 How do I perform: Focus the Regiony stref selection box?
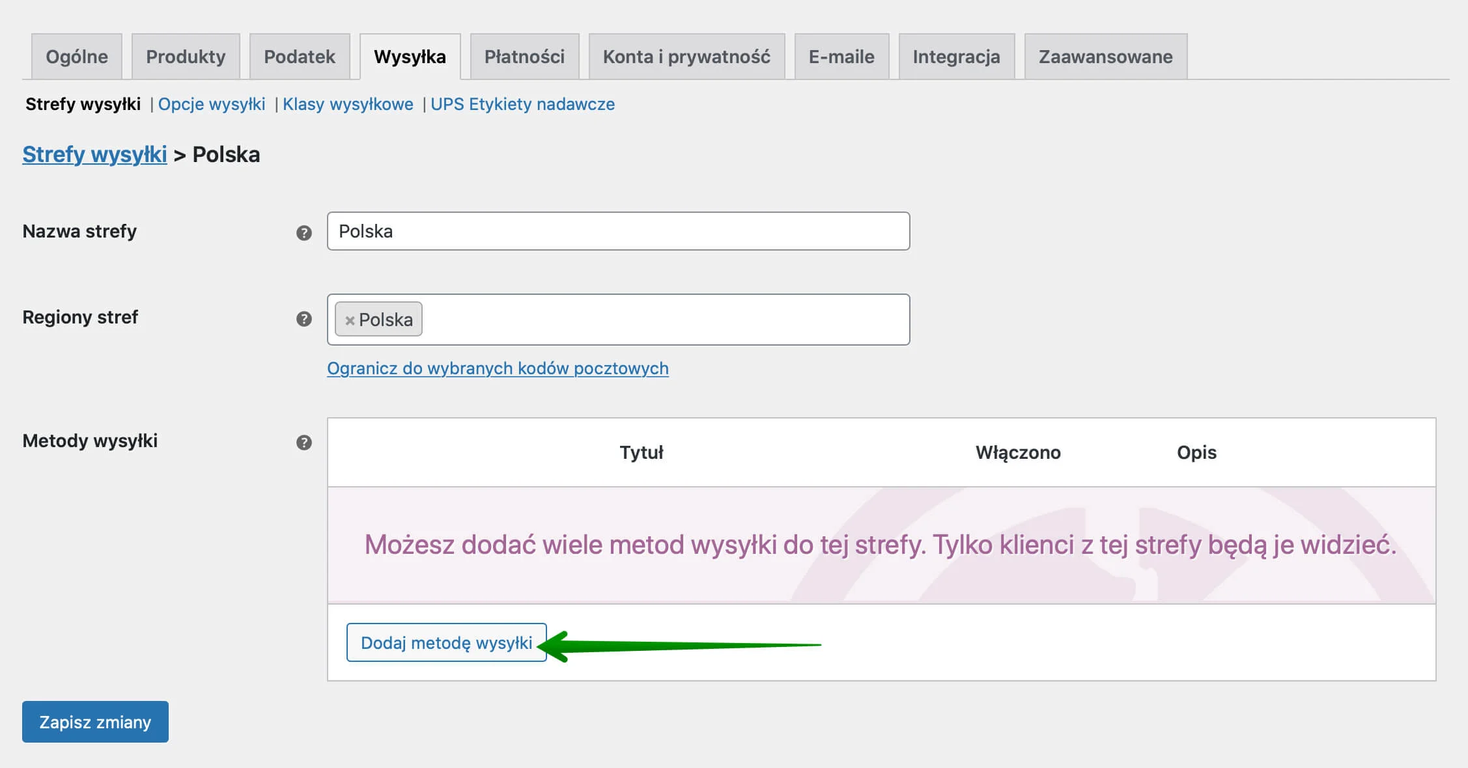[x=618, y=320]
